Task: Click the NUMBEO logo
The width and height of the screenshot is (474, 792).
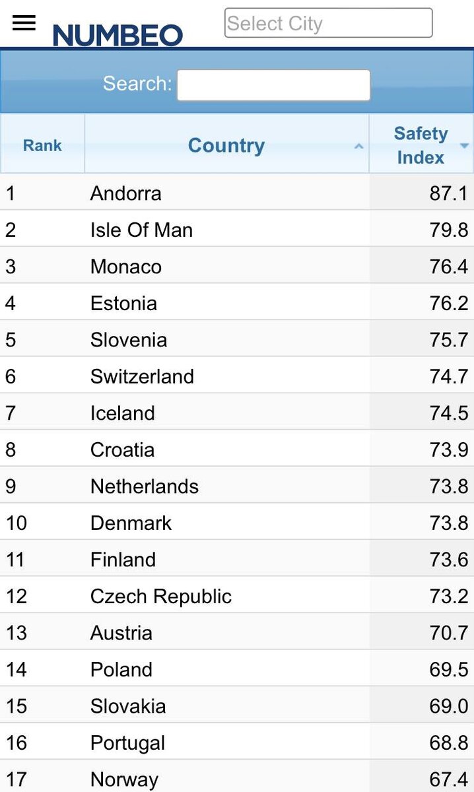Action: (x=118, y=35)
